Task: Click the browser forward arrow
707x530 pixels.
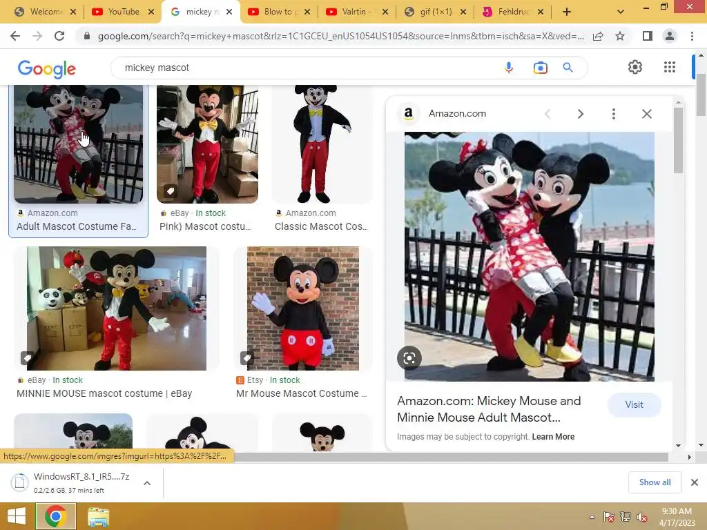Action: click(37, 36)
